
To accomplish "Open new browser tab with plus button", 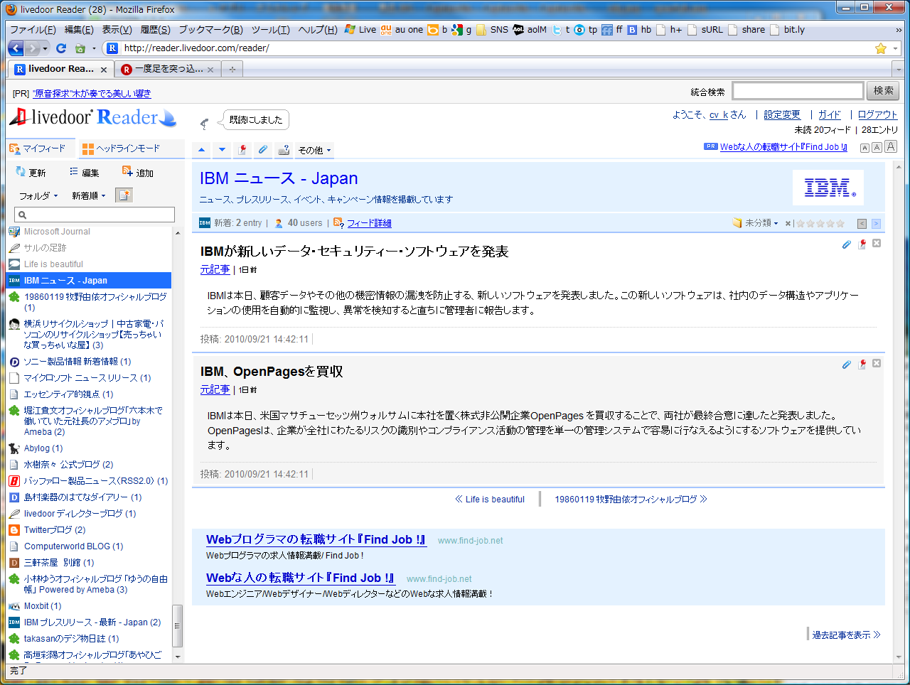I will 232,69.
